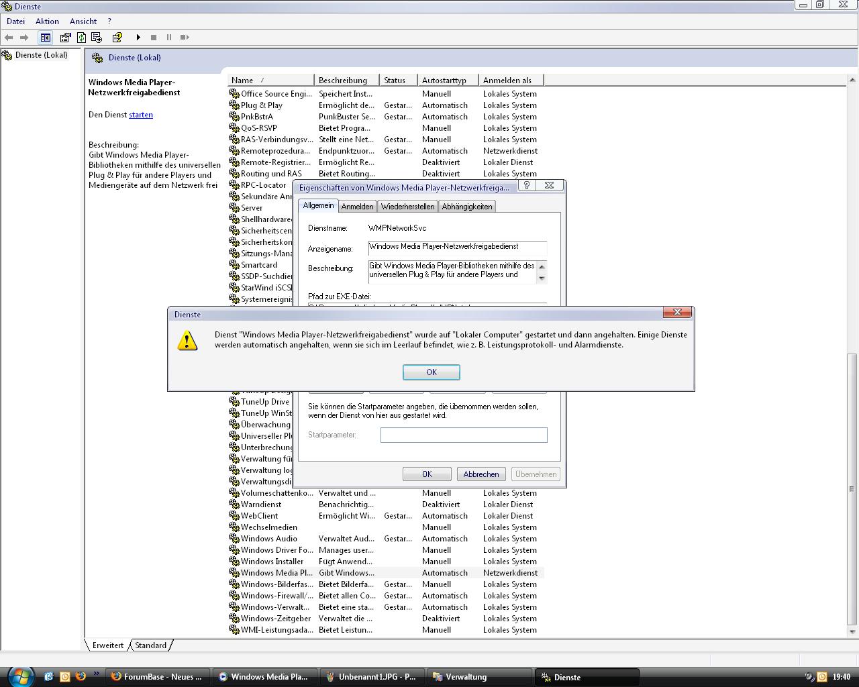Image resolution: width=859 pixels, height=687 pixels.
Task: Launch Firefox from the quick launch bar
Action: [x=81, y=676]
